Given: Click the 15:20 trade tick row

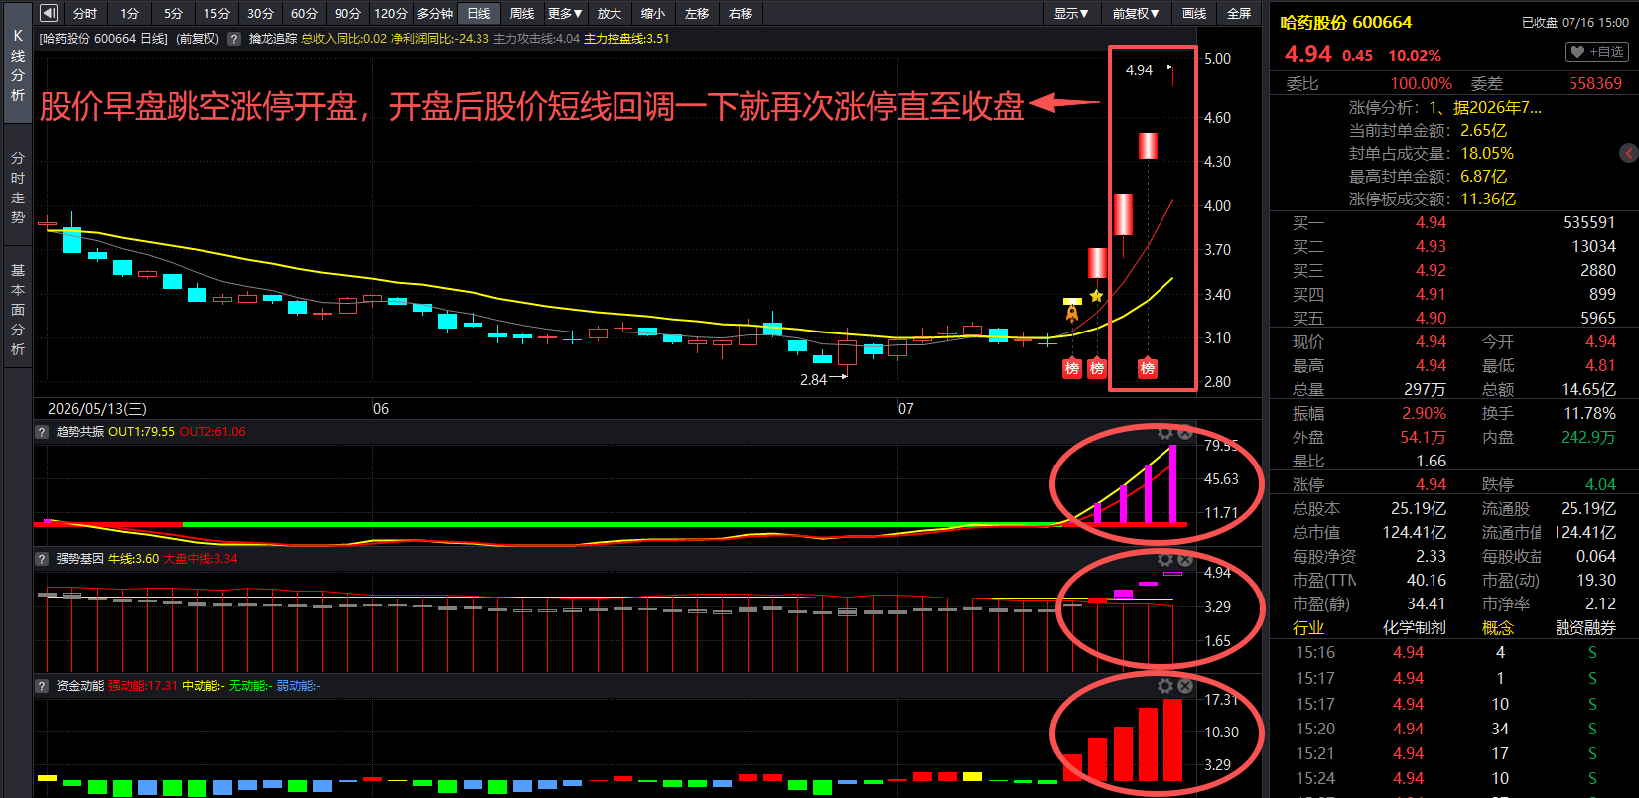Looking at the screenshot, I should point(1453,730).
